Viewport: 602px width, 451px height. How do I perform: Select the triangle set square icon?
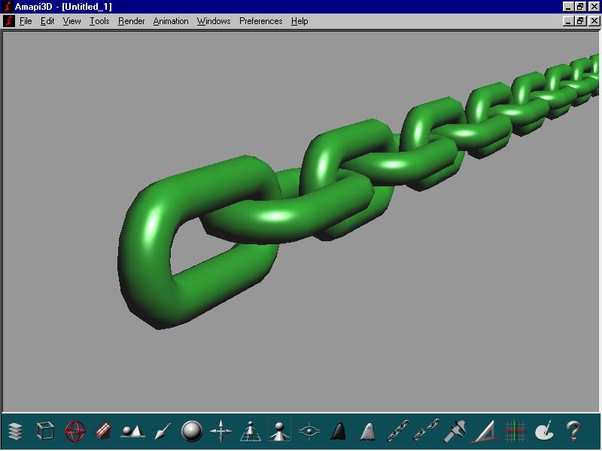coord(484,431)
